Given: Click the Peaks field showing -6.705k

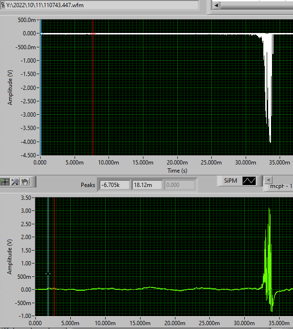Looking at the screenshot, I should click(x=115, y=185).
